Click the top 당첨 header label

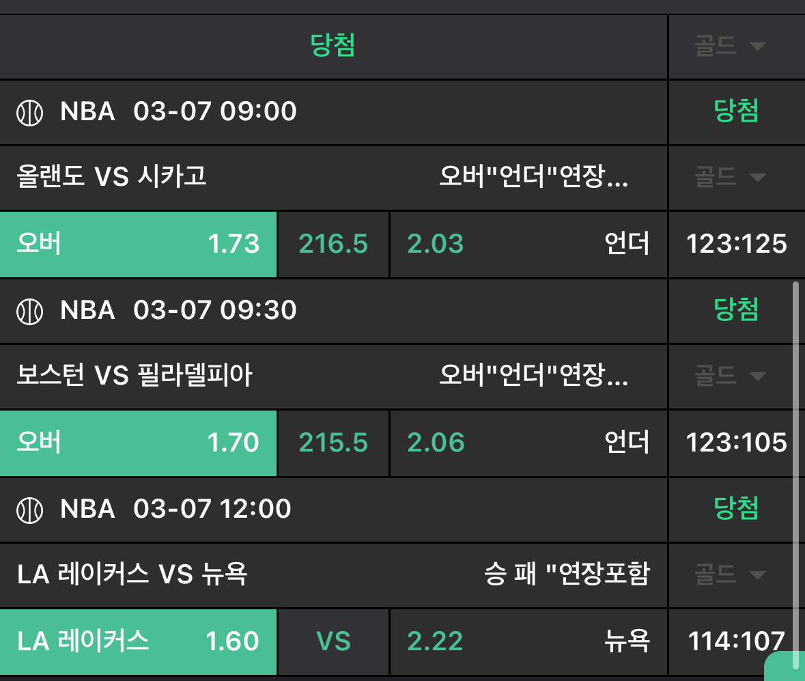(333, 46)
